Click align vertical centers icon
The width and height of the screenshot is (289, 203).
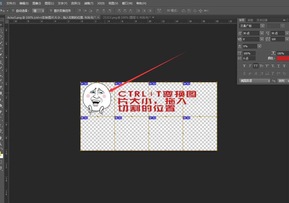point(85,11)
